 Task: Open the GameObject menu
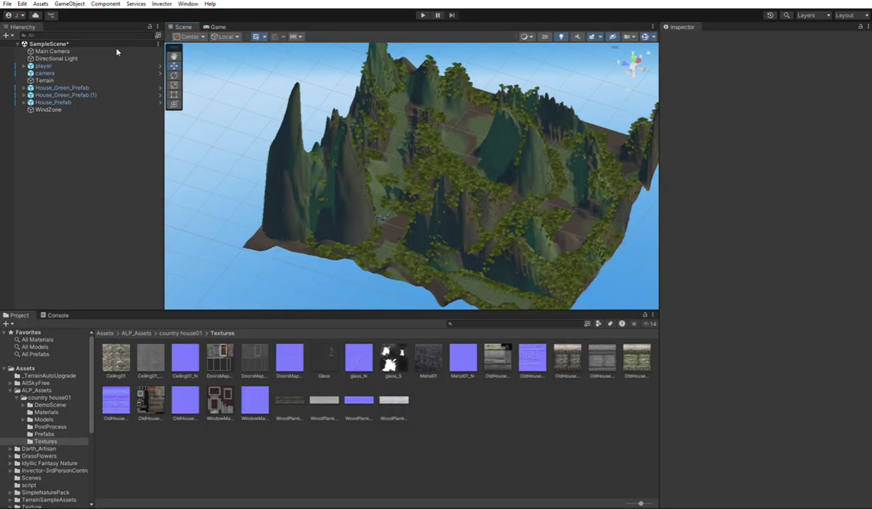(69, 4)
